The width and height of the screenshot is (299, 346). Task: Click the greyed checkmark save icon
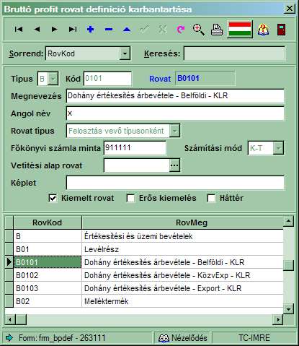144,30
